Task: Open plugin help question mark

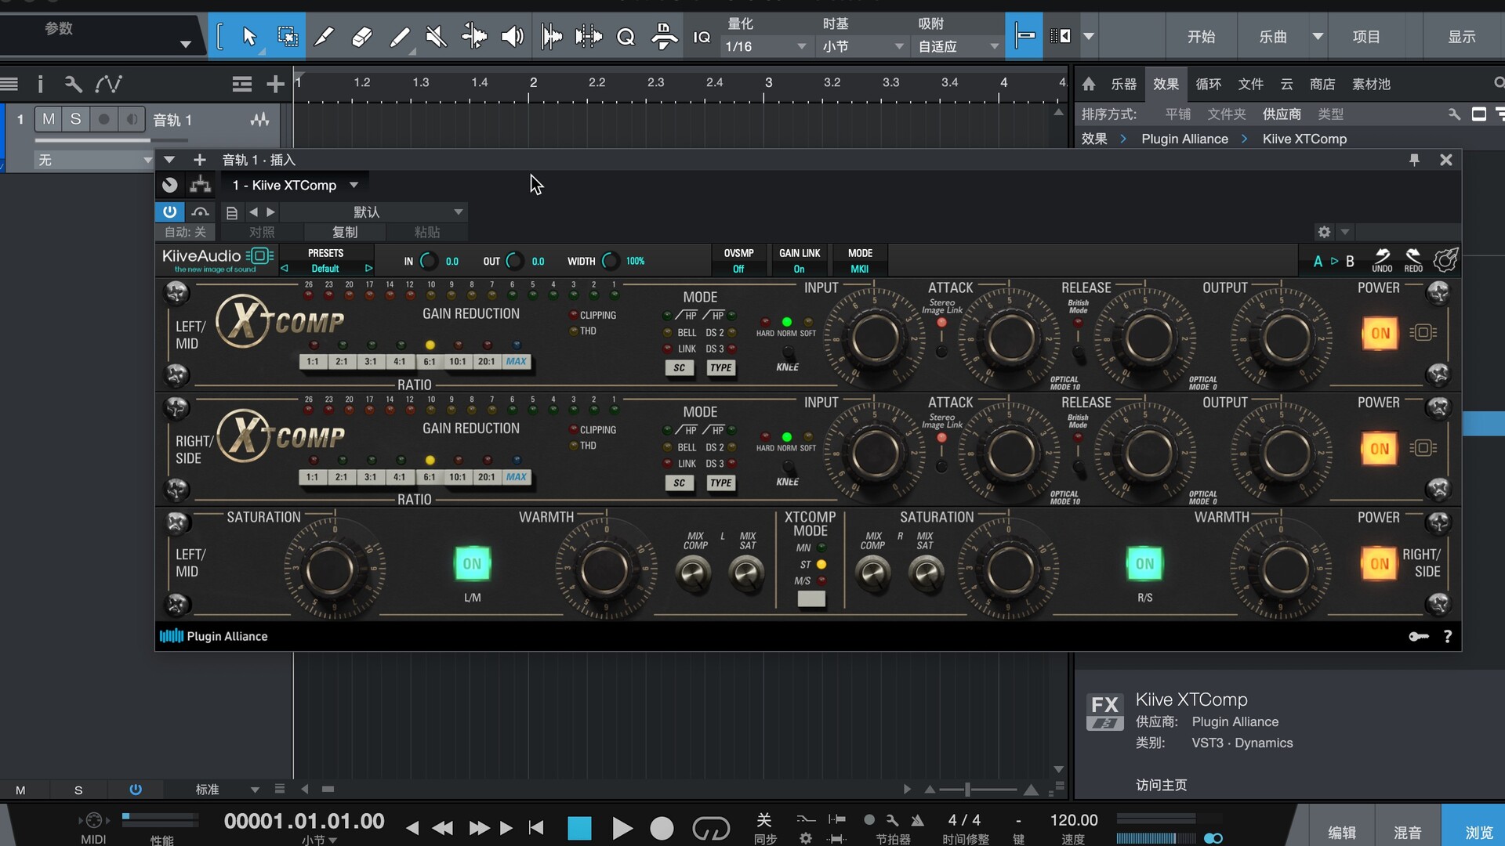Action: (x=1448, y=636)
